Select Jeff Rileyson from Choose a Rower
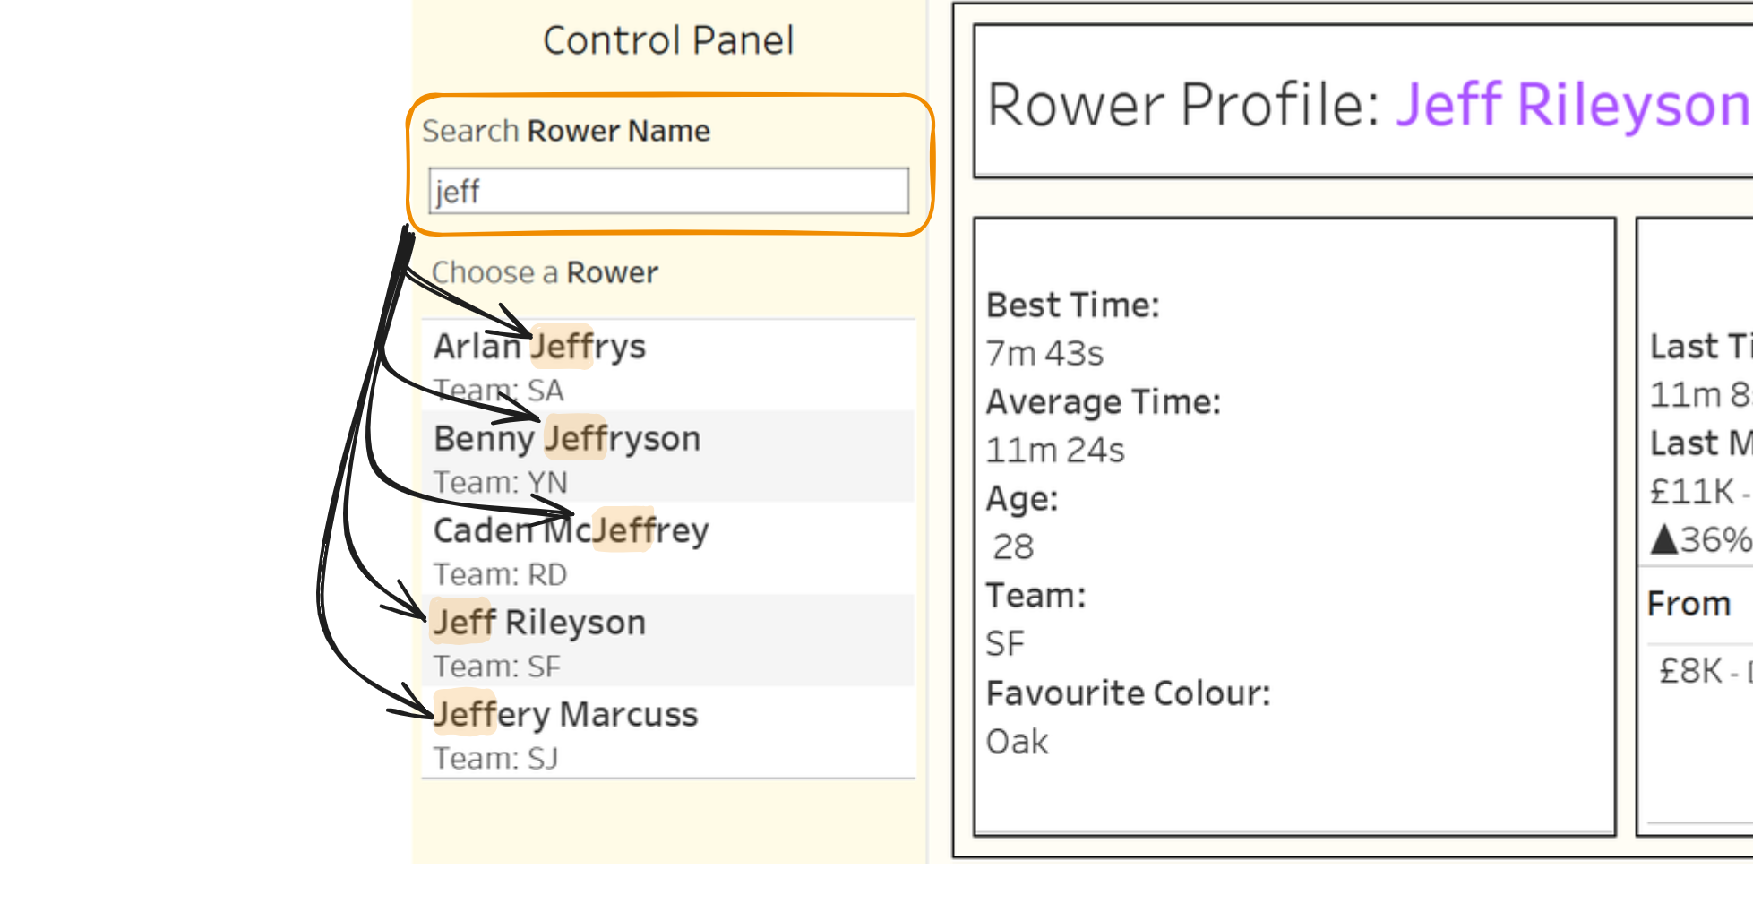Screen dimensions: 1753x912 pos(538,622)
